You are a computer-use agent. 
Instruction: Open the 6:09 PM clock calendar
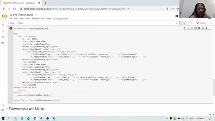pyautogui.click(x=201, y=118)
